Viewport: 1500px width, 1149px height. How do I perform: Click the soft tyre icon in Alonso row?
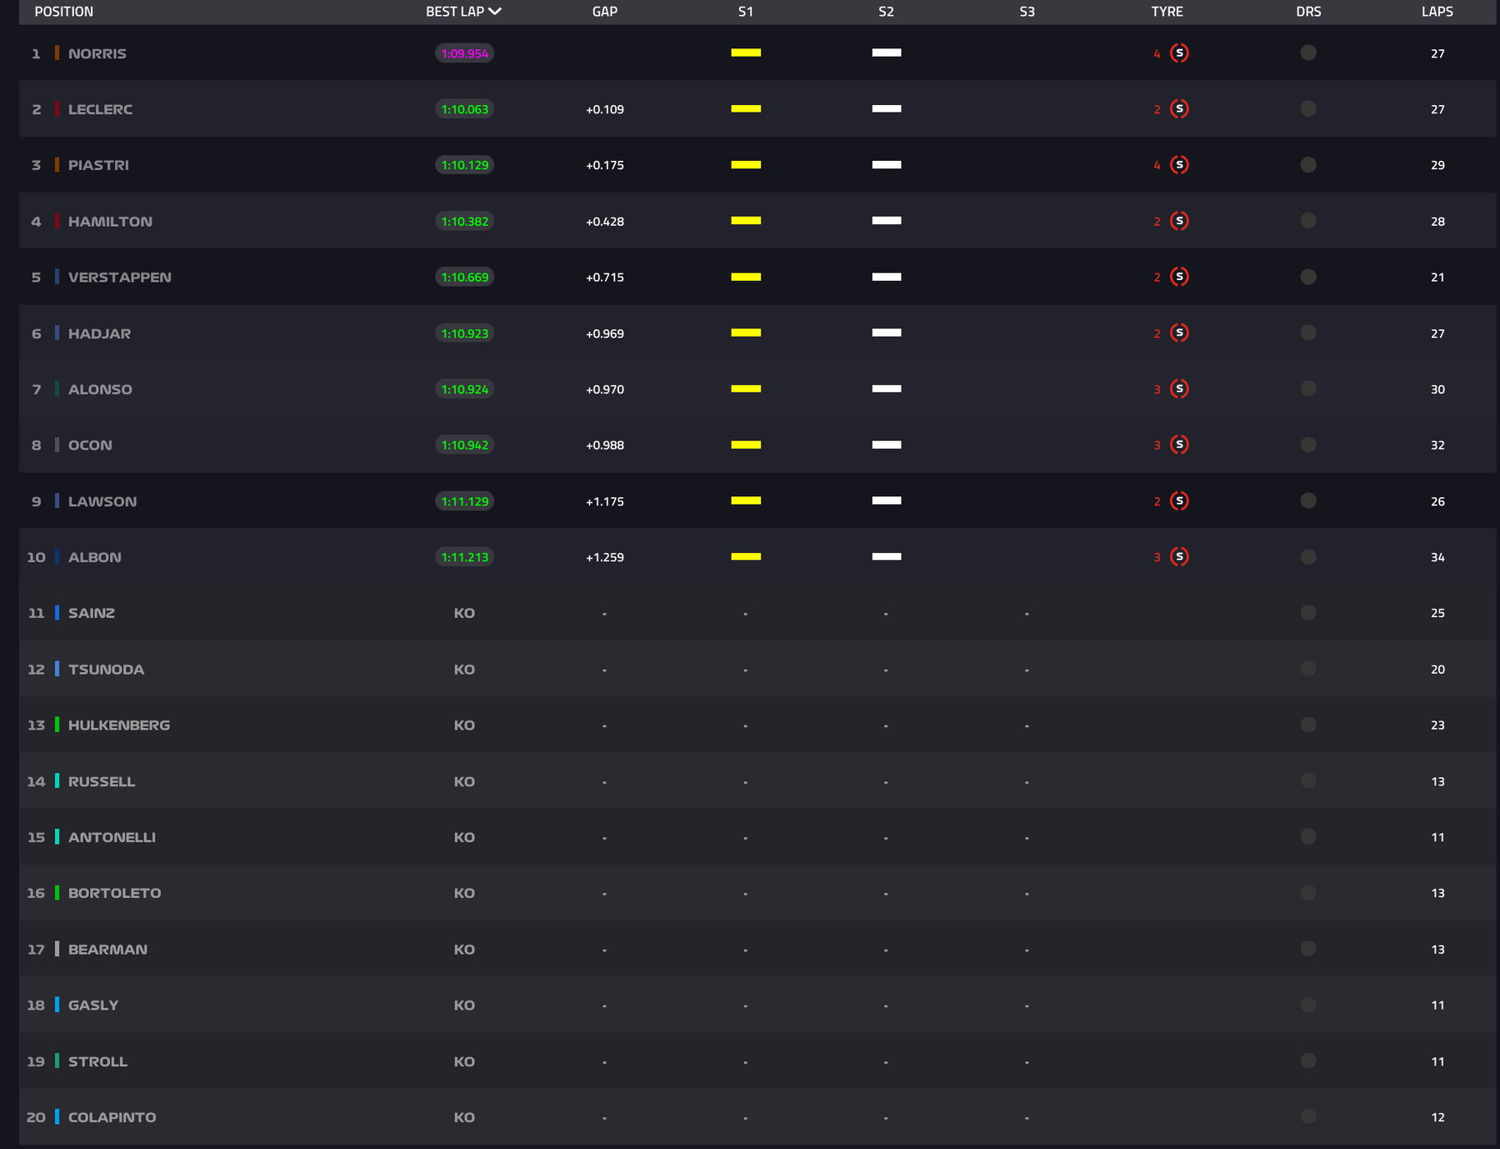(1179, 389)
